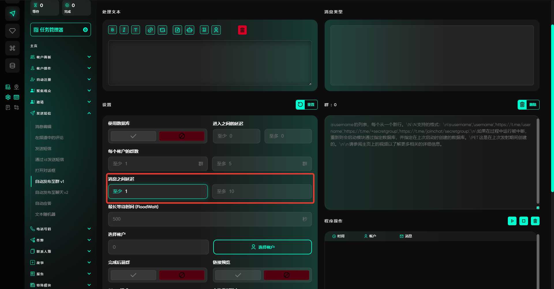Click the database icon in left sidebar
This screenshot has width=554, height=289.
[12, 65]
